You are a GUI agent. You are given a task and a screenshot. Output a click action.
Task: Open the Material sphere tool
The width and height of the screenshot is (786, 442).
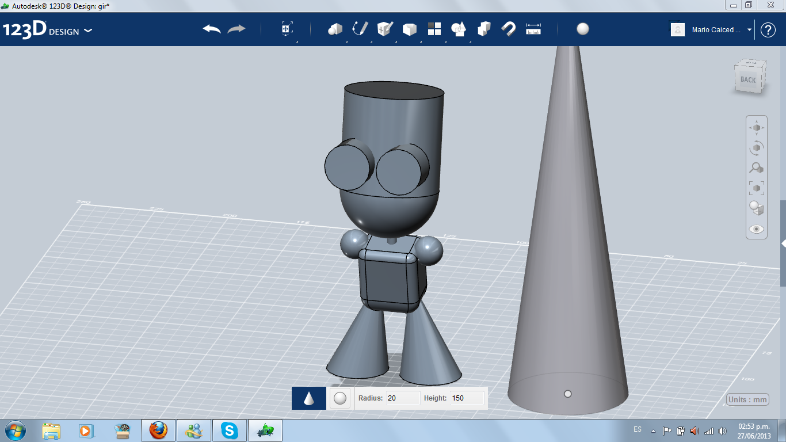pos(583,29)
